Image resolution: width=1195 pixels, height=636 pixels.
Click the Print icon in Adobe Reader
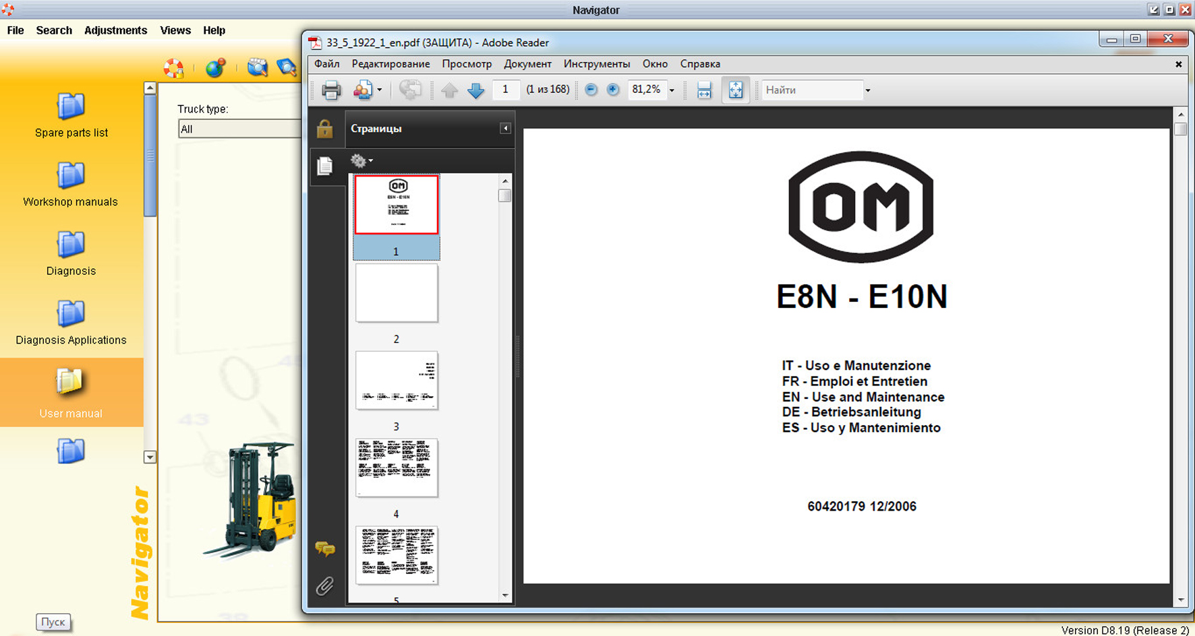[331, 90]
